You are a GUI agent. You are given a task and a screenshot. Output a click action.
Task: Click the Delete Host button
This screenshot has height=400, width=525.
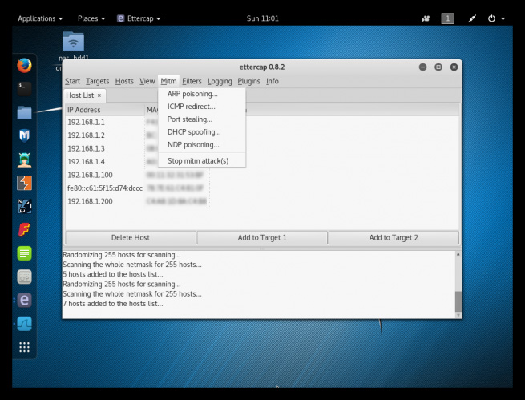point(131,237)
